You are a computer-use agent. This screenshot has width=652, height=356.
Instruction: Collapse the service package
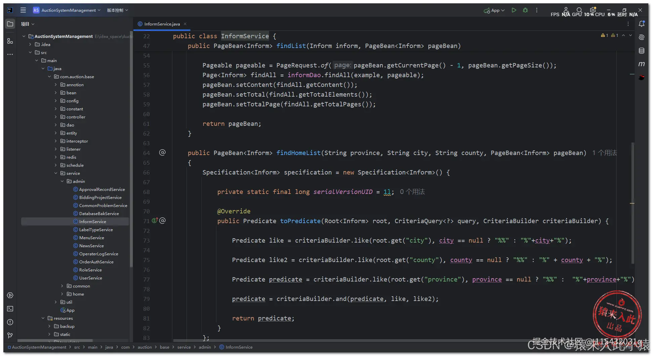tap(56, 173)
